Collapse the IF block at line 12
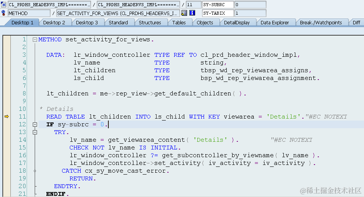Viewport: 364px width, 197px height. click(x=35, y=124)
